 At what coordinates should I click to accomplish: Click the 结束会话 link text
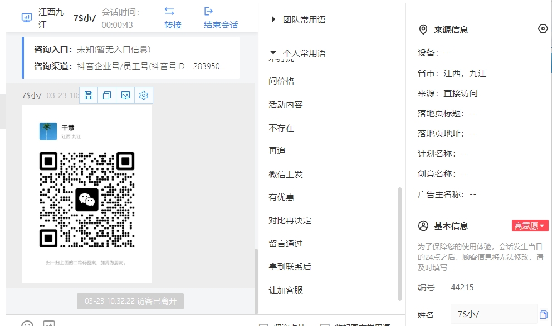pyautogui.click(x=221, y=25)
